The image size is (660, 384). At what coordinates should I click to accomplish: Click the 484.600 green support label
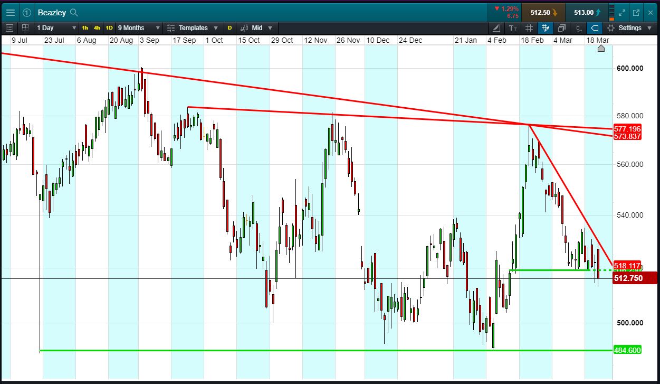[x=627, y=350]
